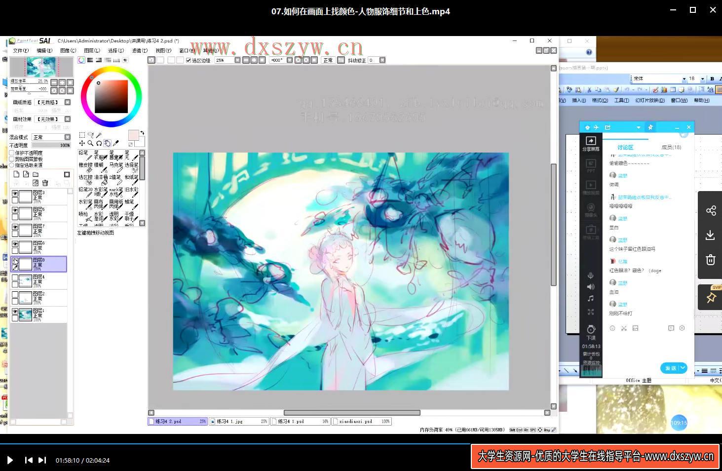The width and height of the screenshot is (722, 471).
Task: Toggle 保护不透明度 preserve opacity checkbox
Action: 12,153
